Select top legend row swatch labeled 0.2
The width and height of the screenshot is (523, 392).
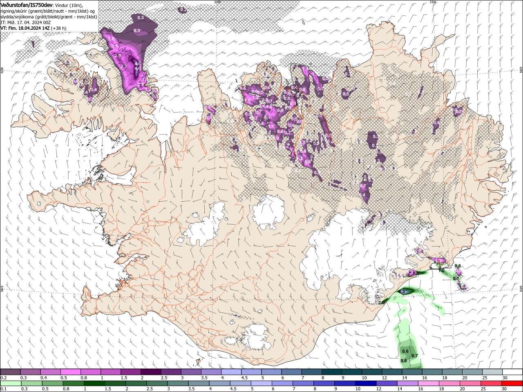(x=11, y=372)
